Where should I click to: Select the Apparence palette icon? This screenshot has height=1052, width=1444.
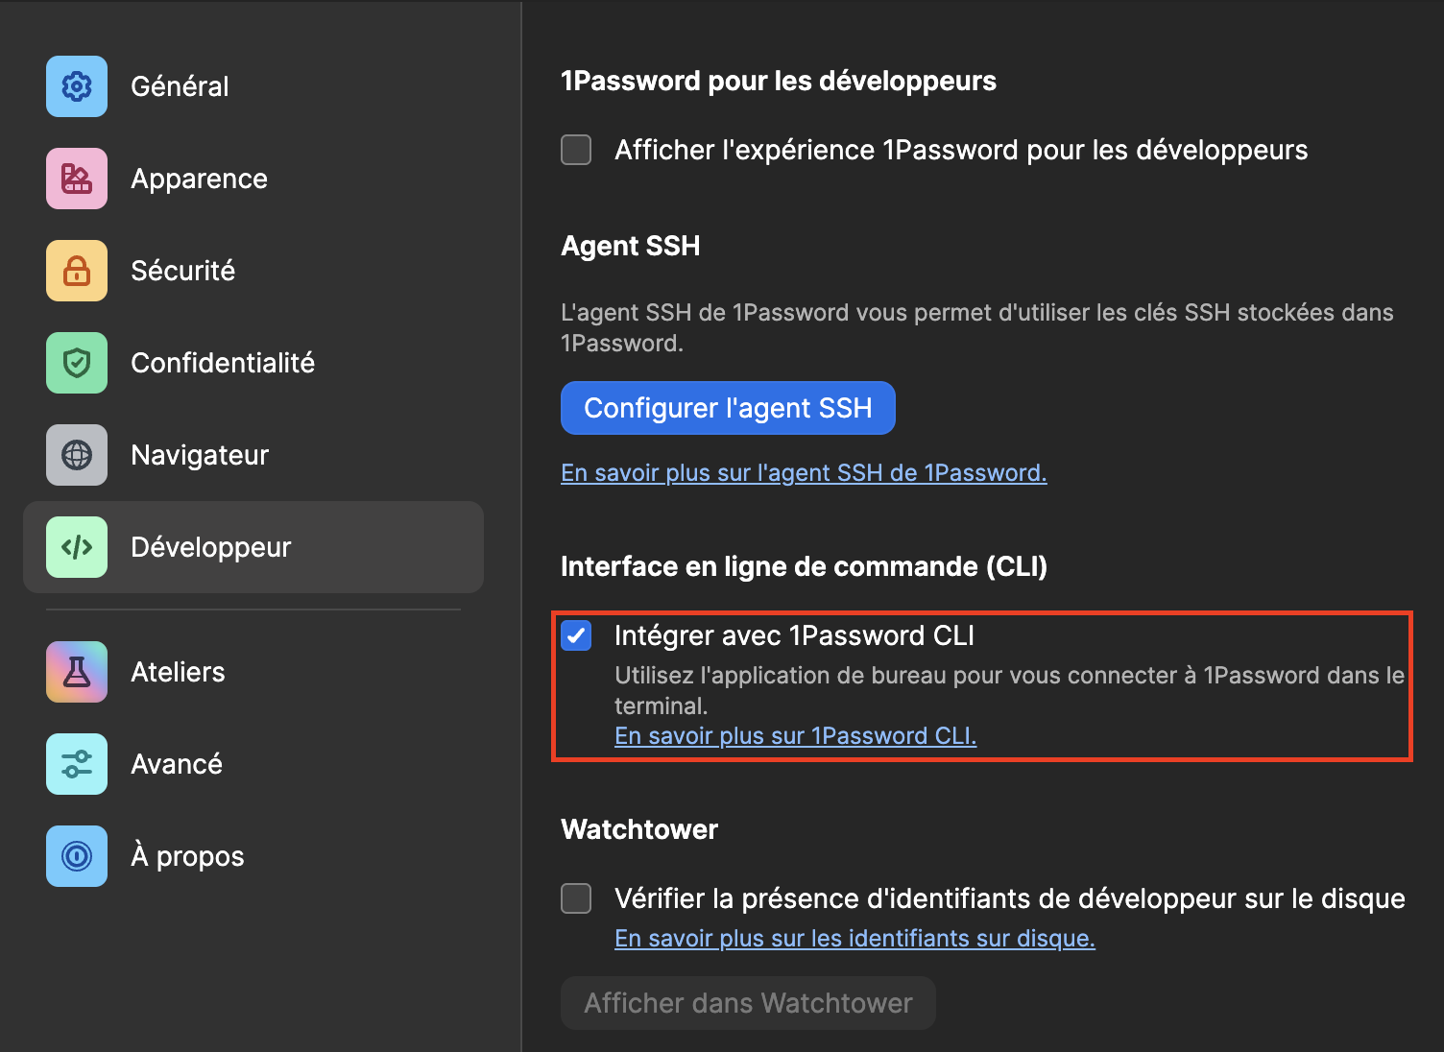76,179
